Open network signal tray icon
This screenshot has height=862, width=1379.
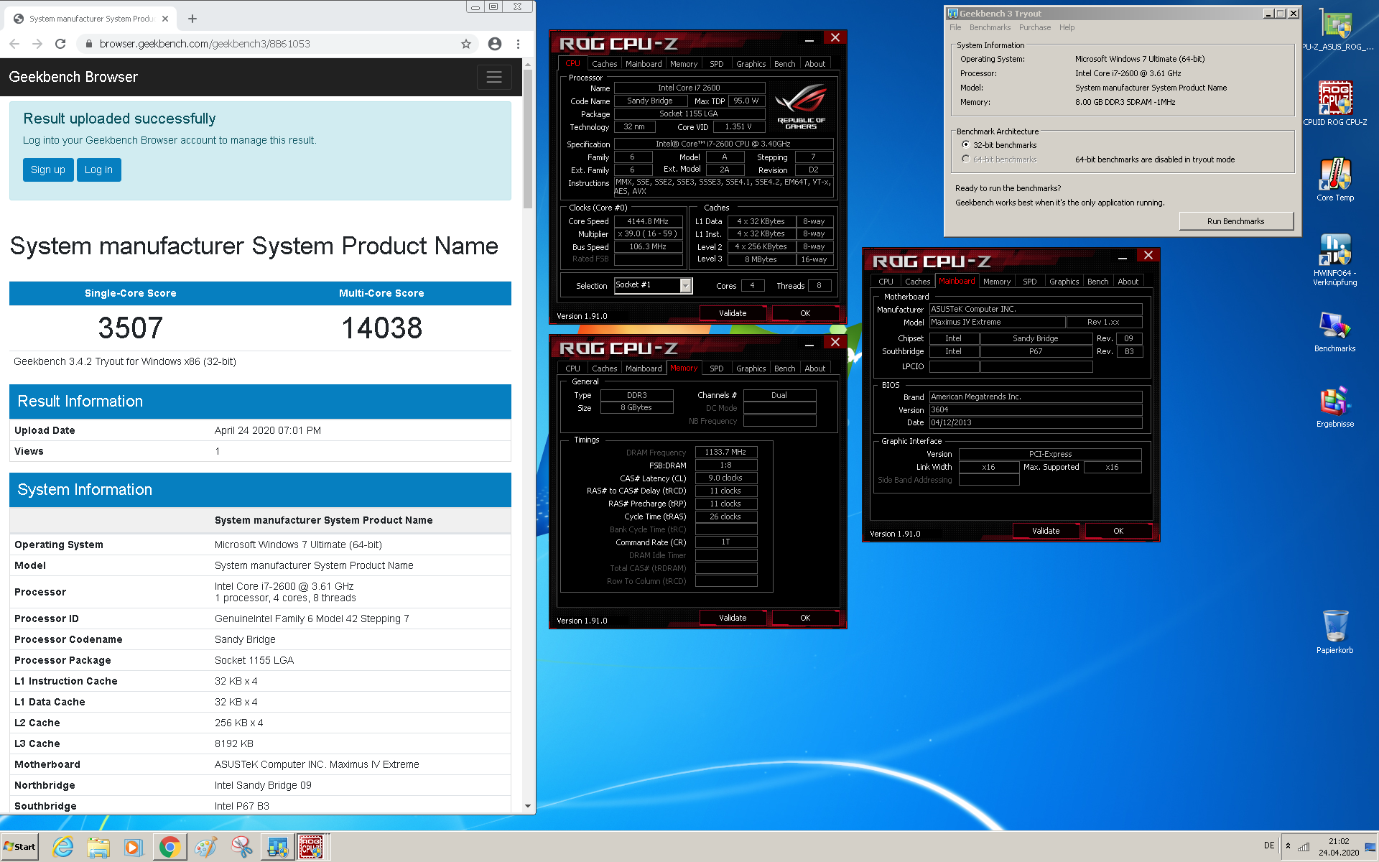(x=1304, y=847)
